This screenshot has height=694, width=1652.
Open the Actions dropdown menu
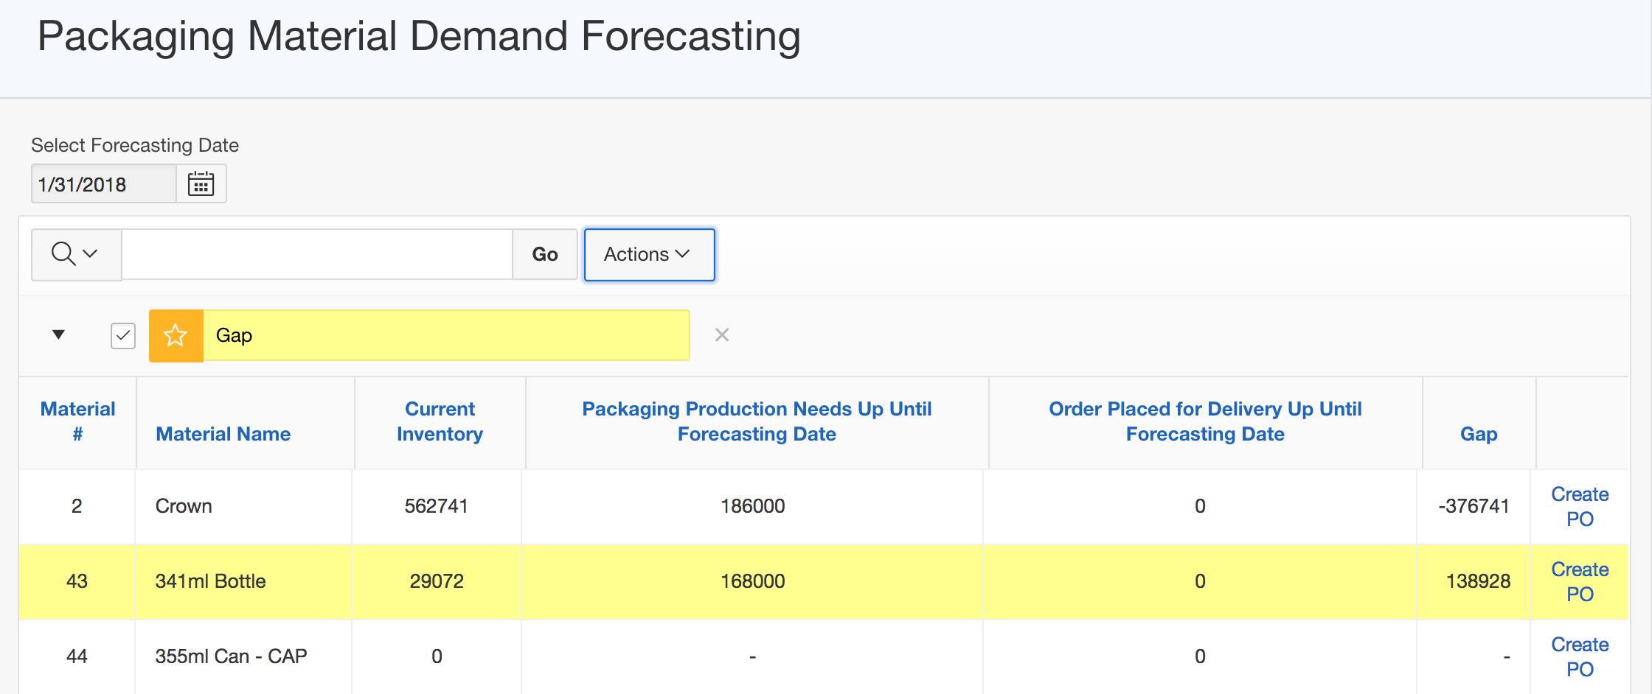648,254
